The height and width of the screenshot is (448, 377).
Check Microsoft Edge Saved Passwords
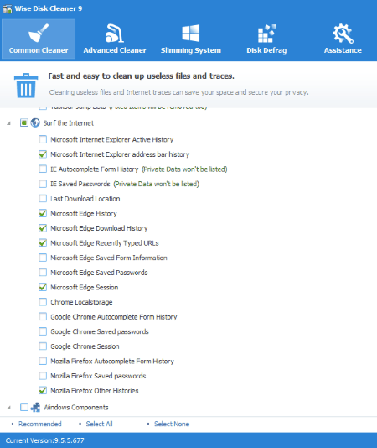coord(43,273)
